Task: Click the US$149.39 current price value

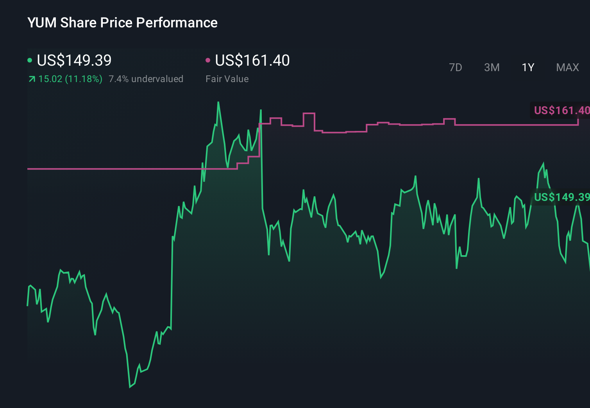Action: (x=74, y=60)
